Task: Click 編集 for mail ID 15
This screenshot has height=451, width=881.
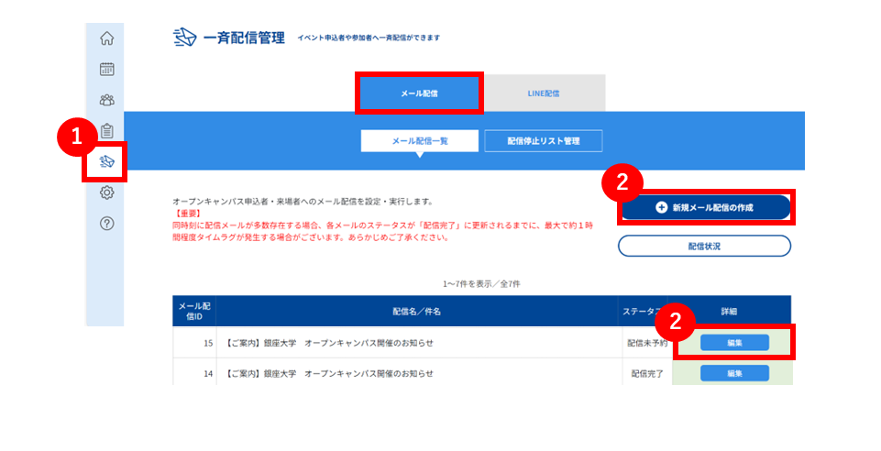Action: point(734,343)
